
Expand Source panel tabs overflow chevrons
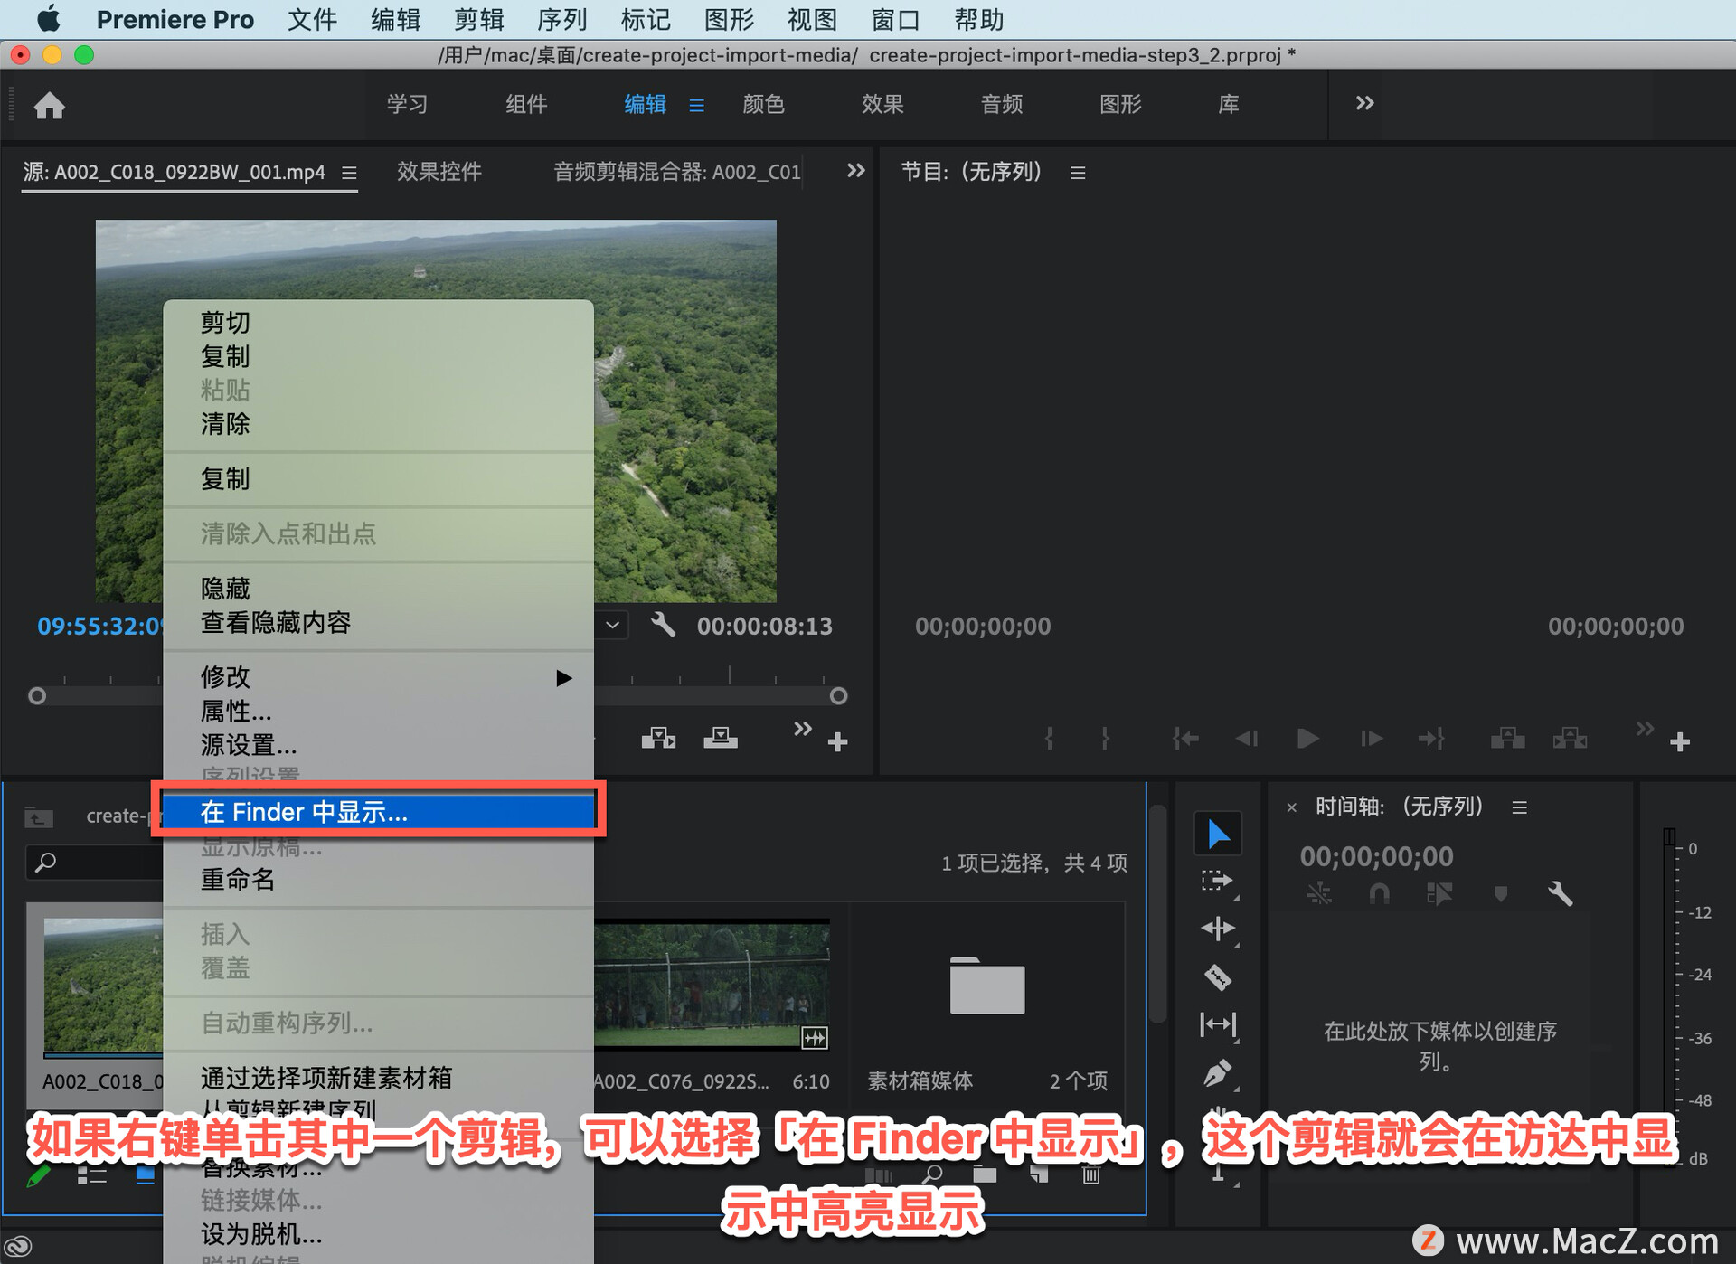[x=855, y=170]
